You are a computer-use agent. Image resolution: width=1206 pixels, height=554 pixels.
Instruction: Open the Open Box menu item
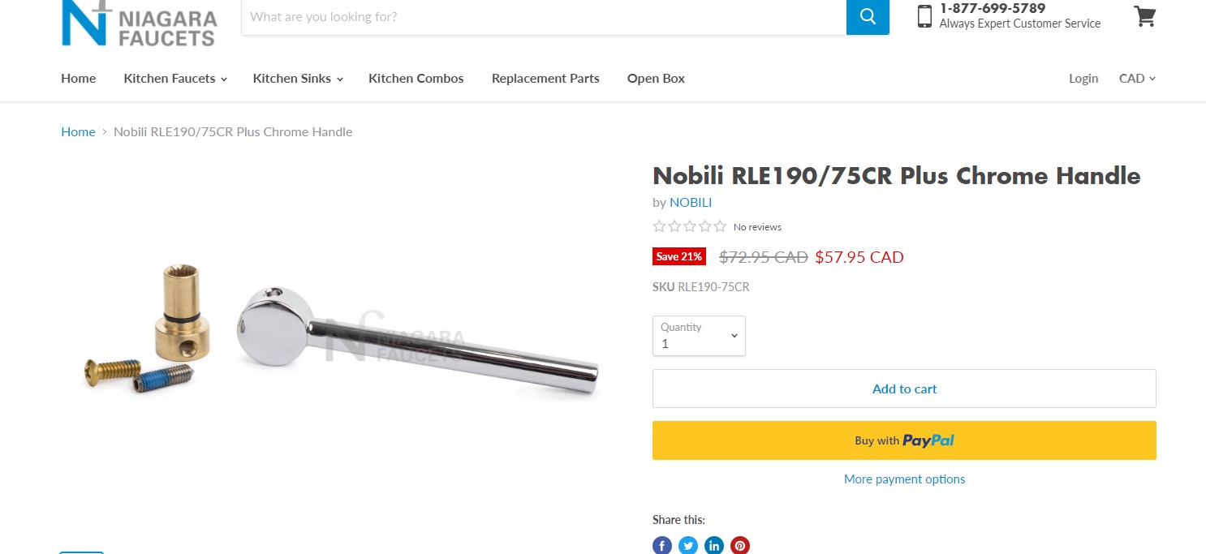coord(656,79)
